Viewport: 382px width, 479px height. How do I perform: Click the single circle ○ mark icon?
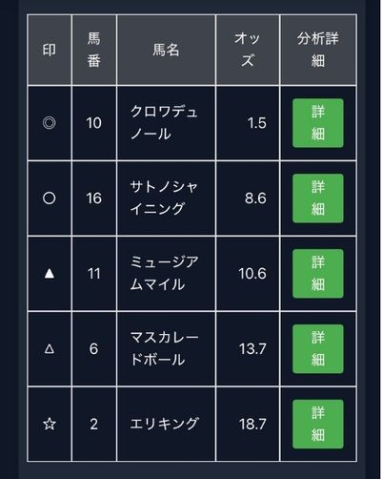[x=50, y=198]
